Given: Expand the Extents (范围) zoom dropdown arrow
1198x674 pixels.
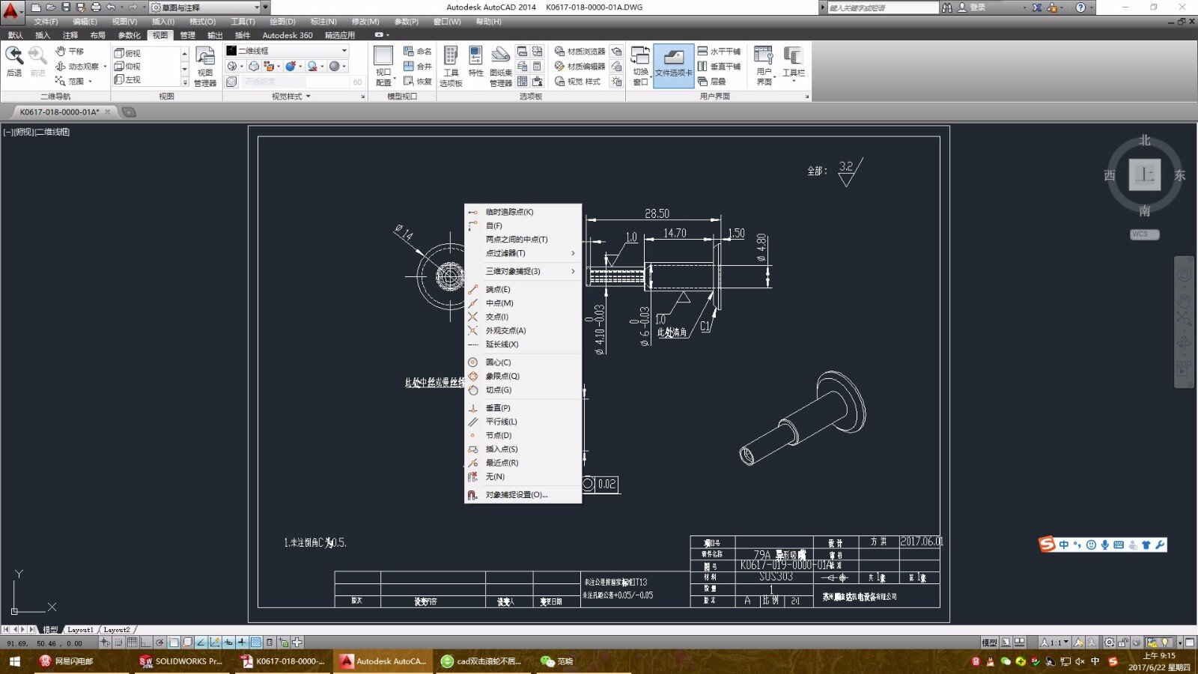Looking at the screenshot, I should [x=91, y=81].
